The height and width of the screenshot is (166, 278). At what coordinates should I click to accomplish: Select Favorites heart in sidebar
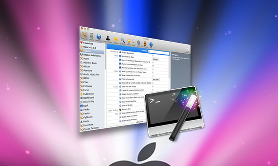coord(86,43)
